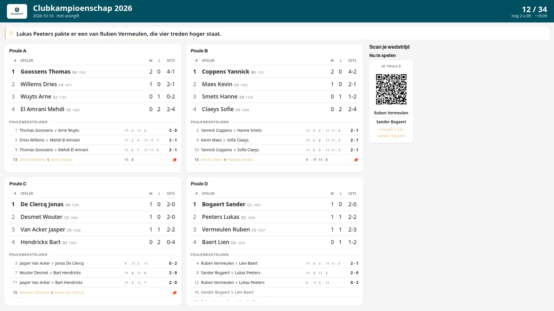Select the "Willems Dries" standings row
This screenshot has height=311, width=554.
93,84
